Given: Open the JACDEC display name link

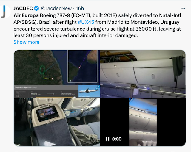Looking at the screenshot, I should 23,8.
